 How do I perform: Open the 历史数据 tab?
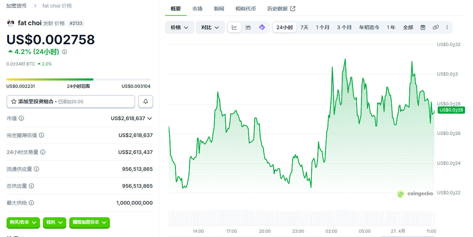281,9
